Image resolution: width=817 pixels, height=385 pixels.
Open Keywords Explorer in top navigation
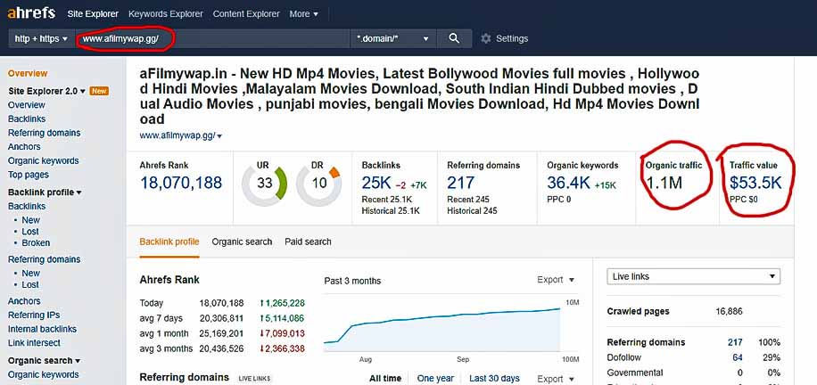coord(166,14)
